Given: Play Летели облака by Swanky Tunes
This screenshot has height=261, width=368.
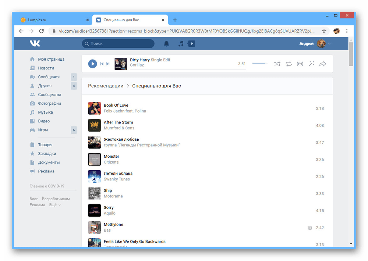Looking at the screenshot, I should [x=94, y=176].
